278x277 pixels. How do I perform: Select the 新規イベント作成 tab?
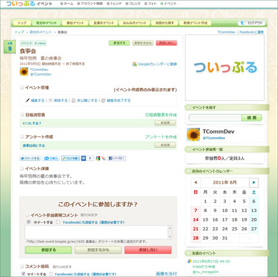tap(195, 23)
